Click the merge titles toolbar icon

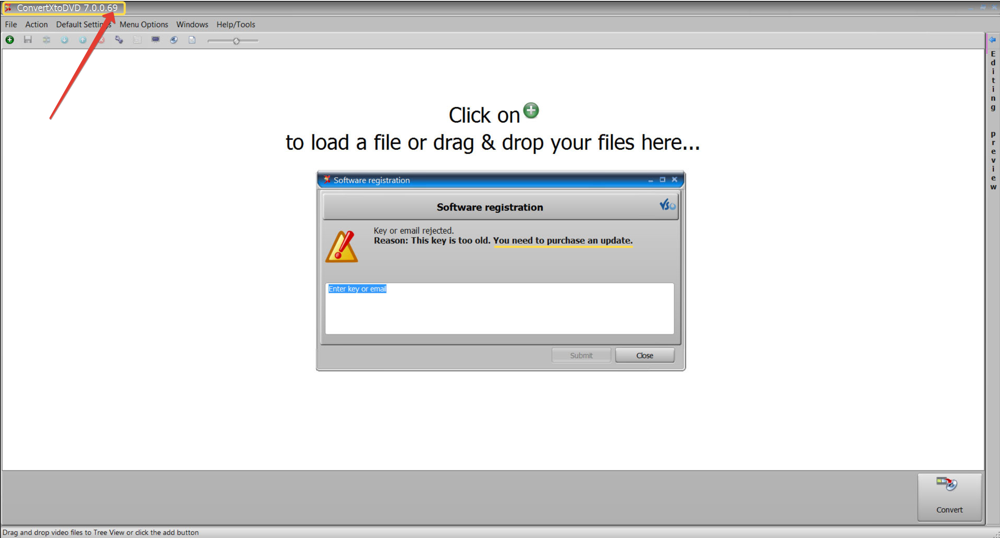46,40
